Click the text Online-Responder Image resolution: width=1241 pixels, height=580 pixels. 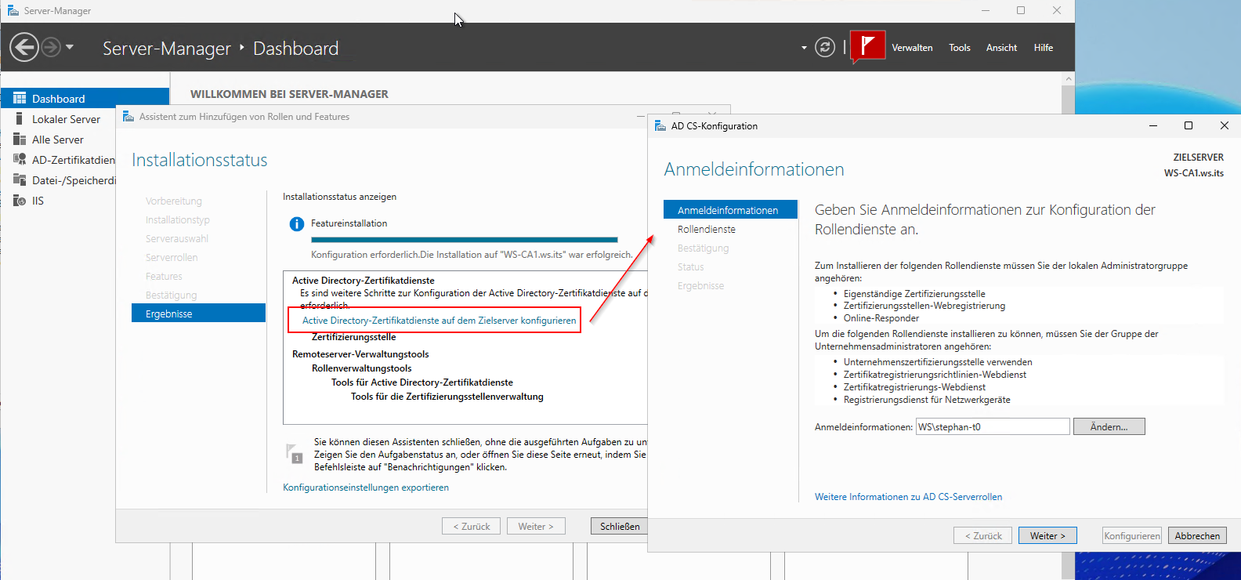881,318
